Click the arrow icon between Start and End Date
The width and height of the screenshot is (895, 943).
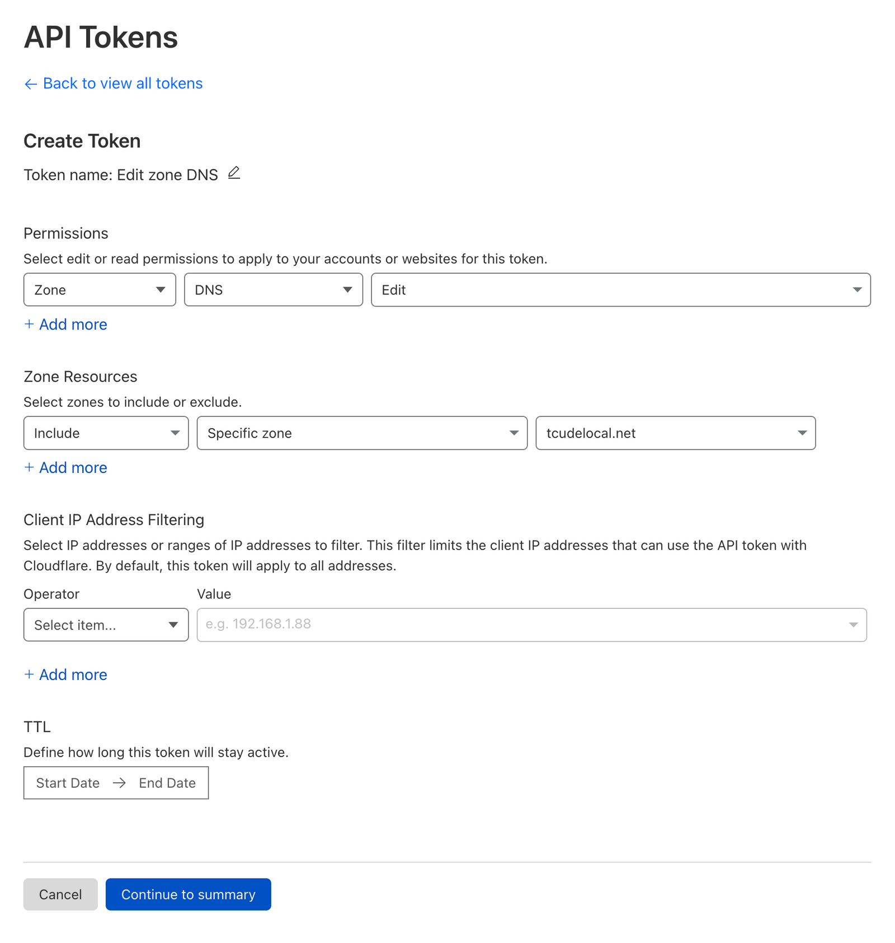coord(119,783)
